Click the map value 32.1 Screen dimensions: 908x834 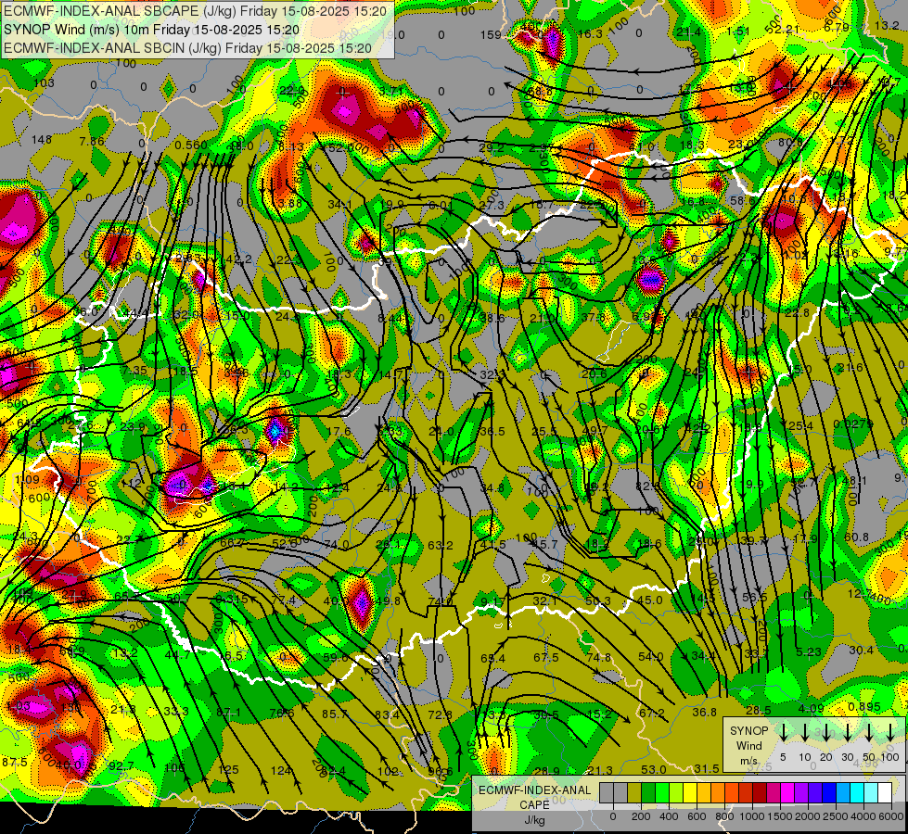coord(545,601)
